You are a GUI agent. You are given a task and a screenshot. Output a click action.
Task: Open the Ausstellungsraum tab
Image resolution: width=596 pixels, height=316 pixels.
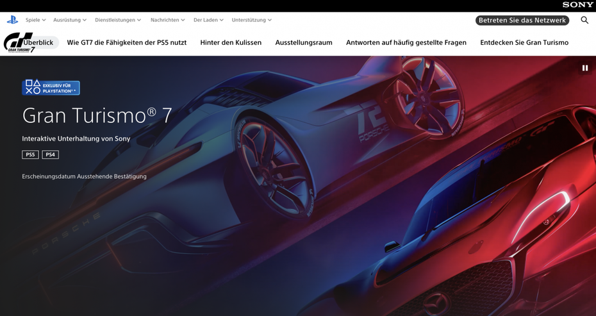point(304,42)
